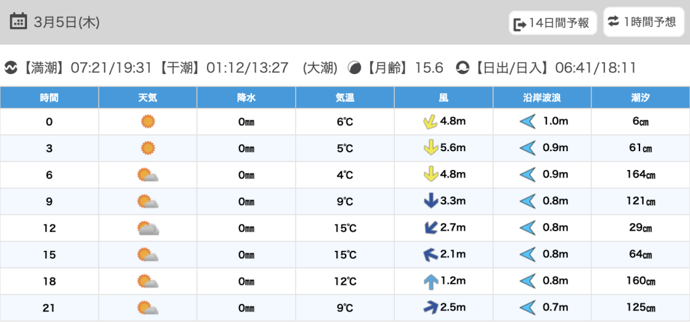Click the sunrise icon beside 日出/日入
The image size is (690, 323).
pyautogui.click(x=462, y=68)
